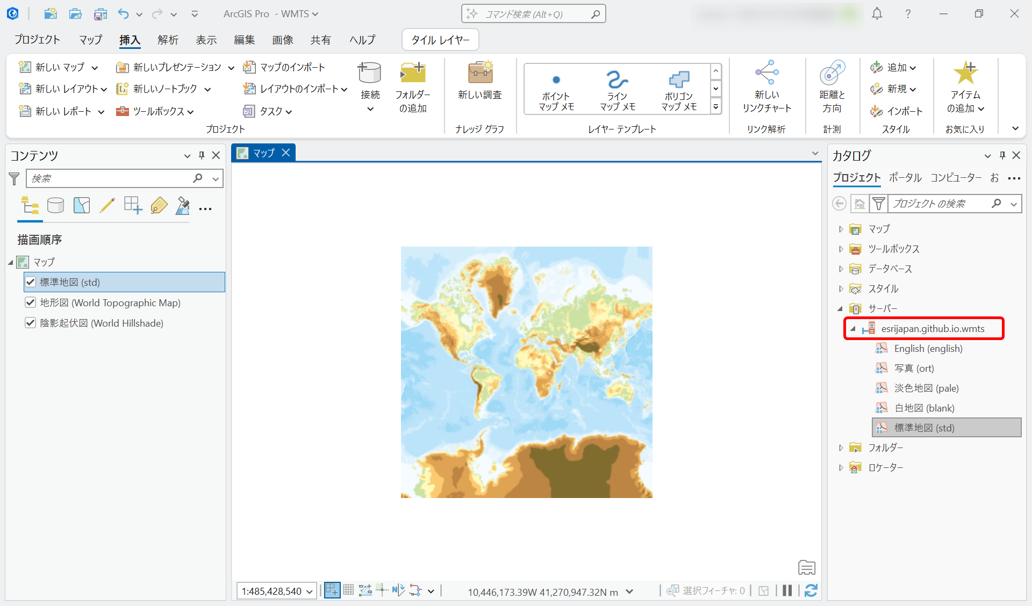This screenshot has width=1032, height=606.
Task: Switch to the ポータル tab in Catalog
Action: [x=905, y=177]
